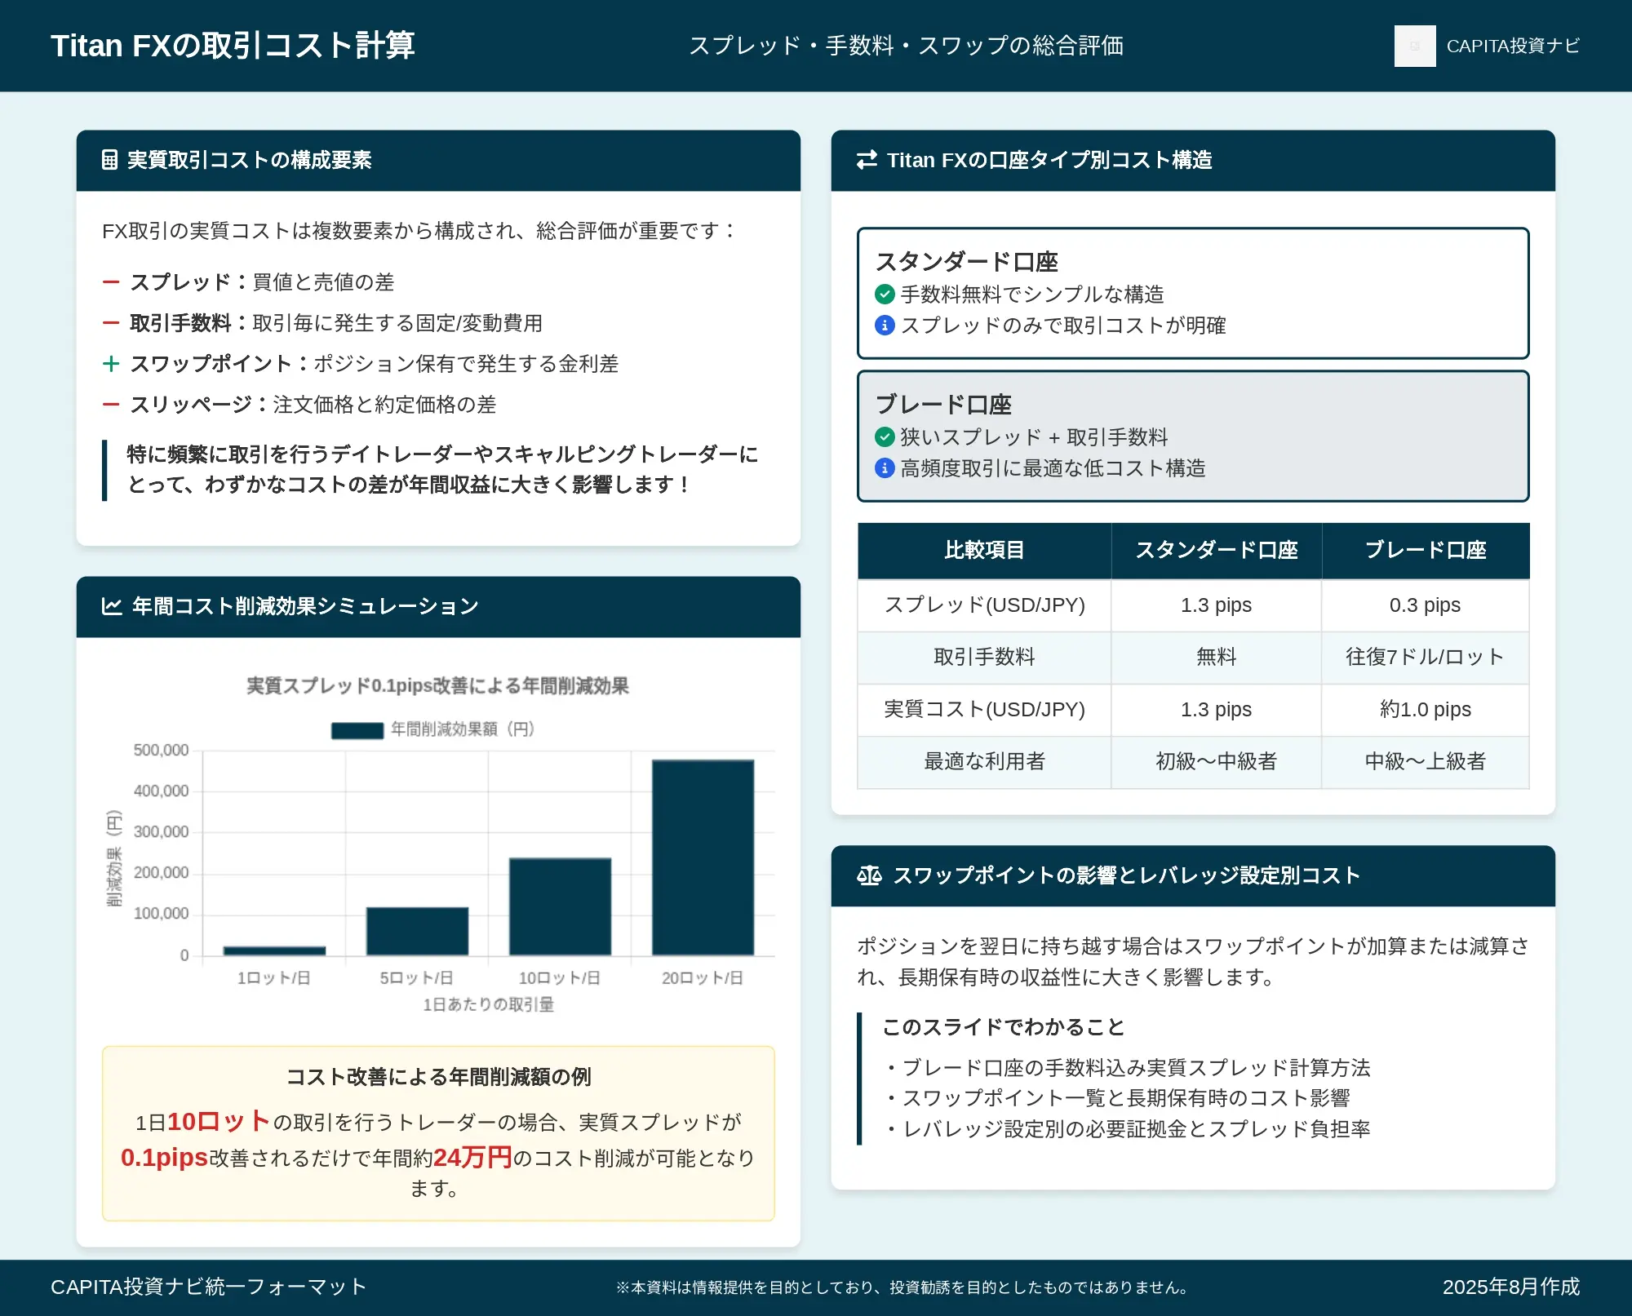Image resolution: width=1632 pixels, height=1316 pixels.
Task: Click the chart bar for 5ロット/日
Action: tap(417, 931)
